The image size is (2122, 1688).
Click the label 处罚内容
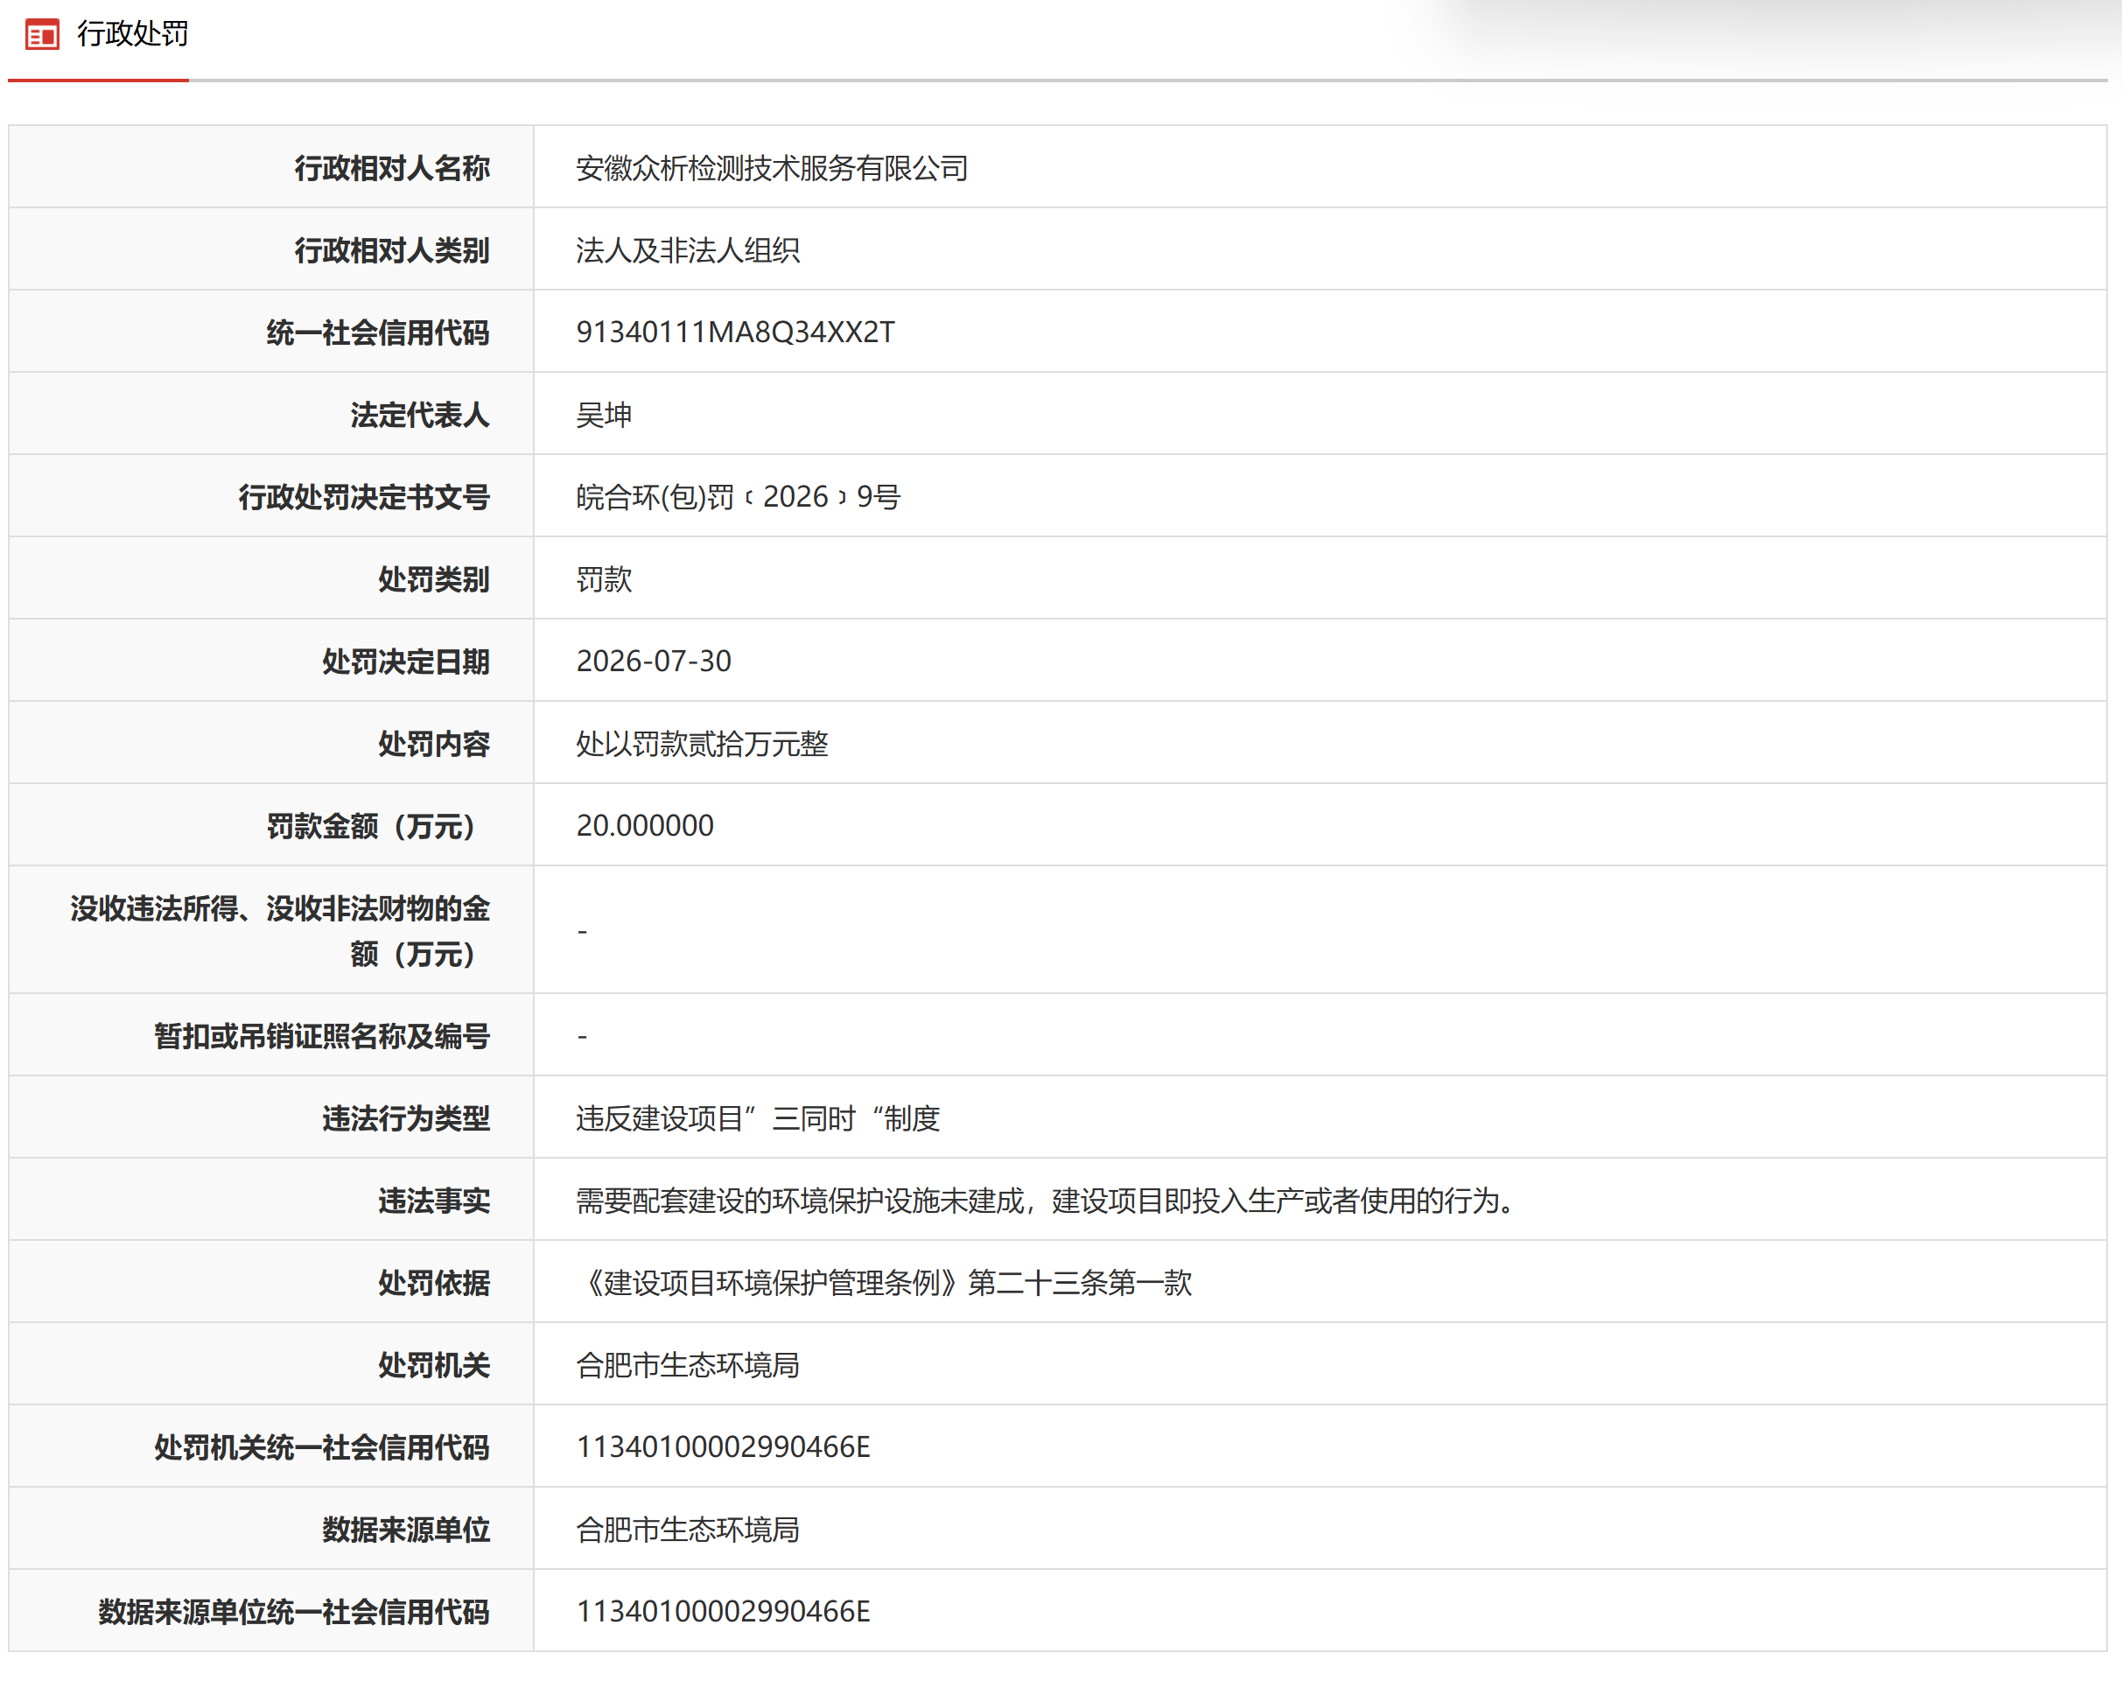[x=434, y=743]
